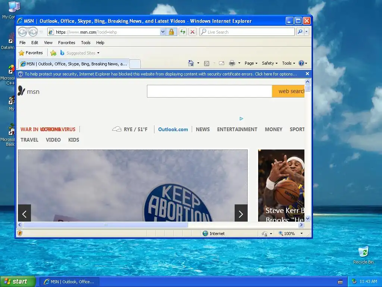Go to the ENTERTAINMENT section

pos(237,129)
